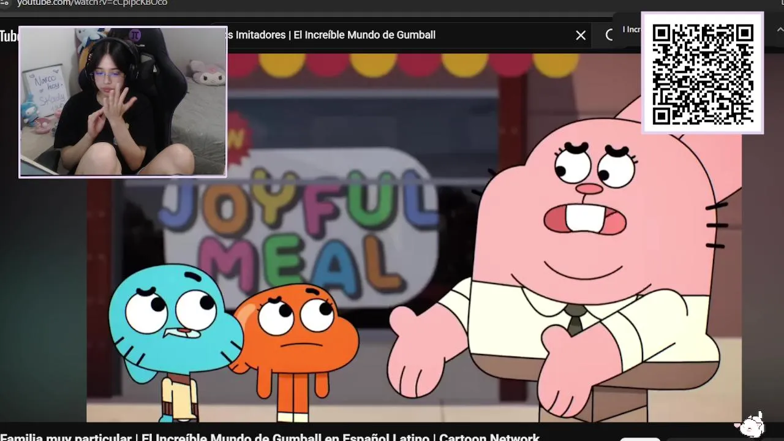Click the white bunny mascot icon
This screenshot has width=784, height=441.
tap(751, 424)
